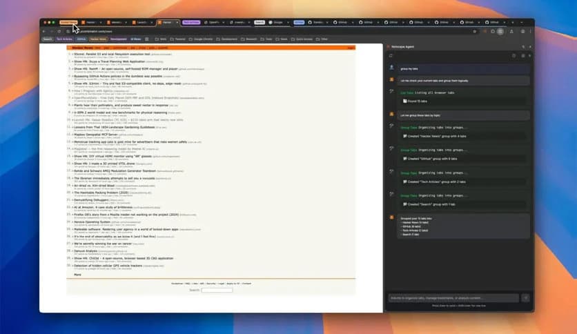Open the Guidelines footer link
Image resolution: width=577 pixels, height=334 pixels.
click(177, 284)
